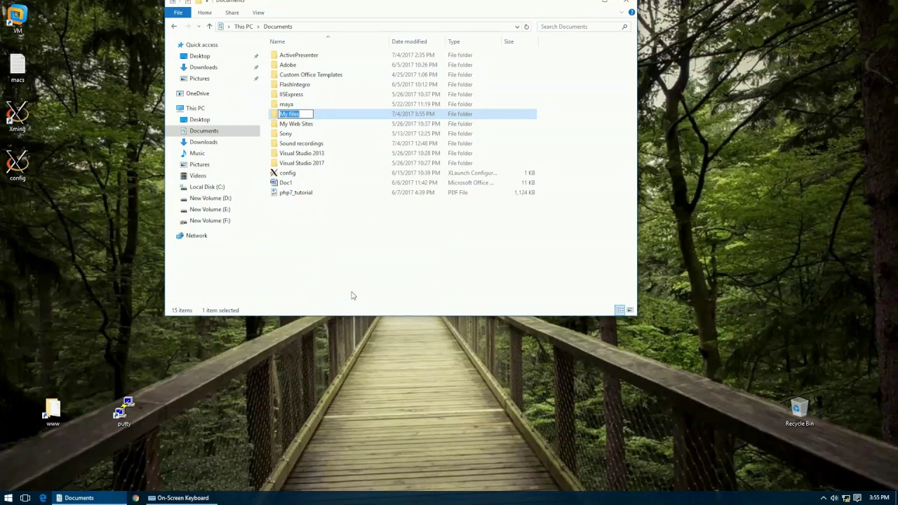Refresh the Documents folder
This screenshot has width=898, height=505.
526,27
